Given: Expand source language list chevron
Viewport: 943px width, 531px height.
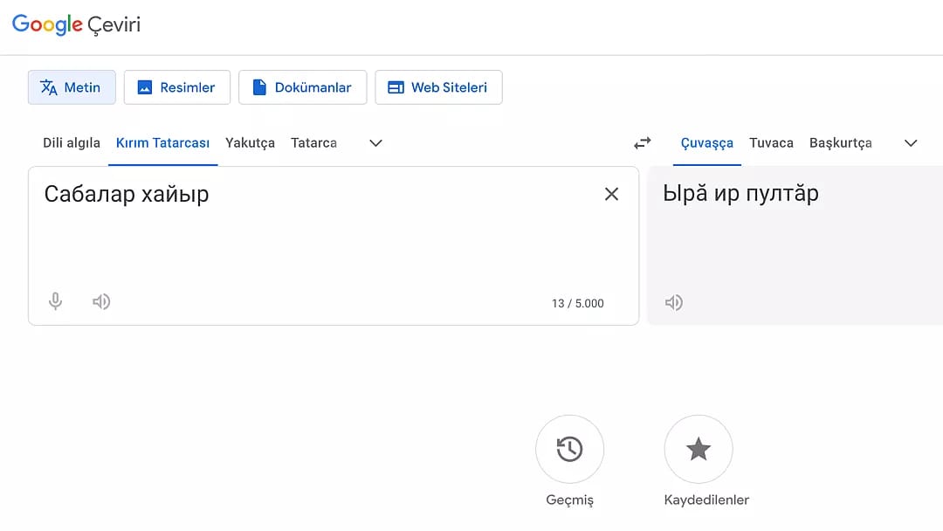Looking at the screenshot, I should tap(375, 143).
